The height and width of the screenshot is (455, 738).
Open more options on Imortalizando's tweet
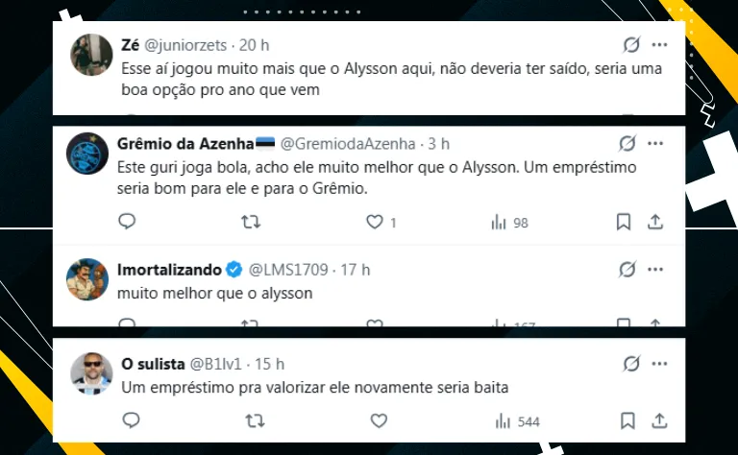pos(654,269)
